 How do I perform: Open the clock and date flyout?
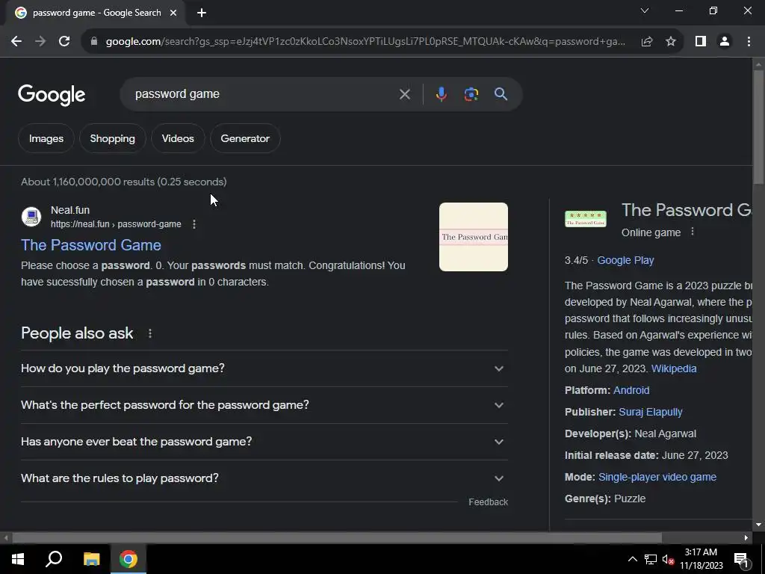pos(701,559)
